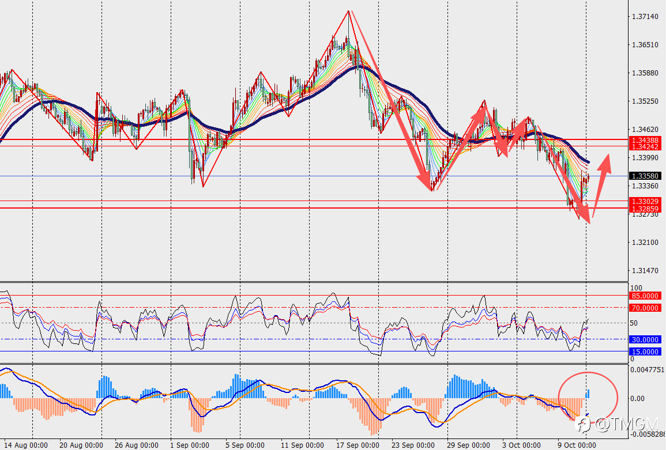Click the 14 Aug 00:00 date label
Image resolution: width=666 pixels, height=450 pixels.
(x=25, y=445)
